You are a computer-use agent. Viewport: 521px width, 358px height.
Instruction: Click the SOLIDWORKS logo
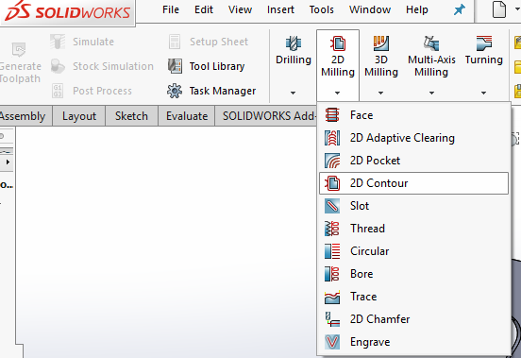tap(67, 12)
